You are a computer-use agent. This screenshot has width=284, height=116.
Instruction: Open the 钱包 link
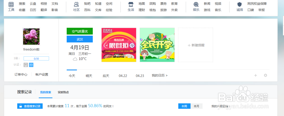pyautogui.click(x=153, y=10)
